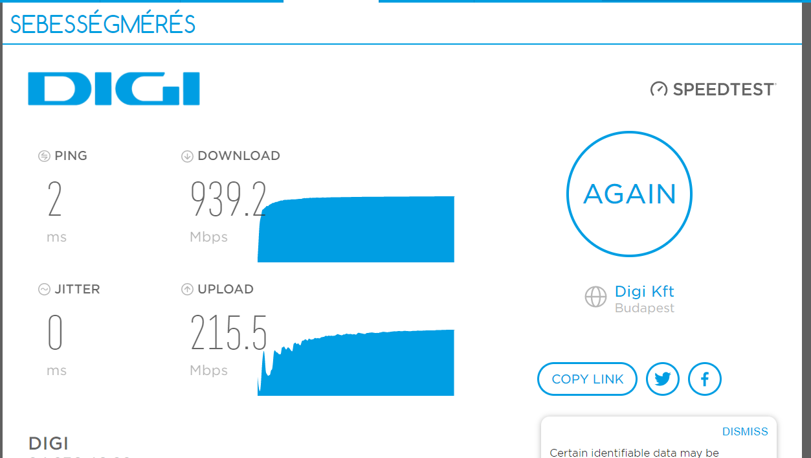Viewport: 811px width, 458px height.
Task: Click the Facebook share icon
Action: point(705,379)
